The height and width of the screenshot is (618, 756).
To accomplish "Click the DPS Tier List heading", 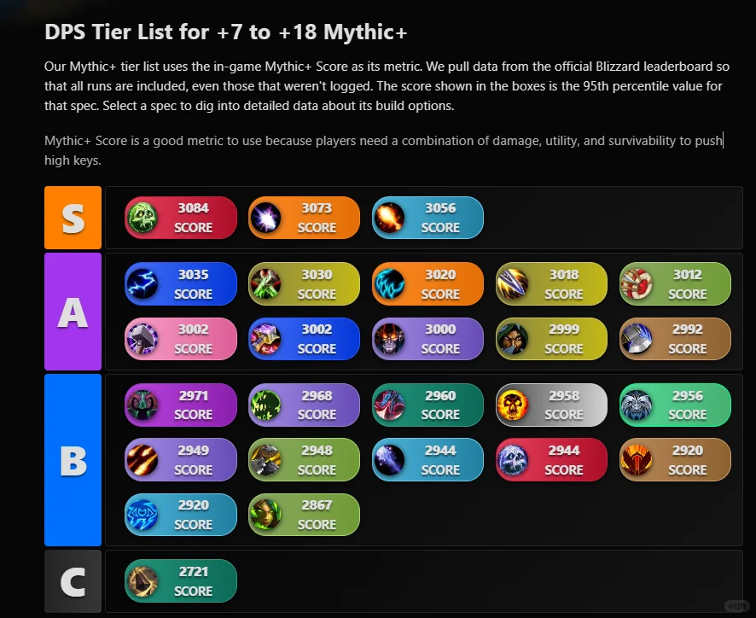I will (x=225, y=32).
